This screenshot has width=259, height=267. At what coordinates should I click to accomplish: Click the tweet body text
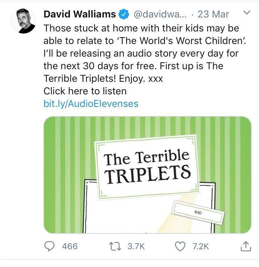coord(145,53)
